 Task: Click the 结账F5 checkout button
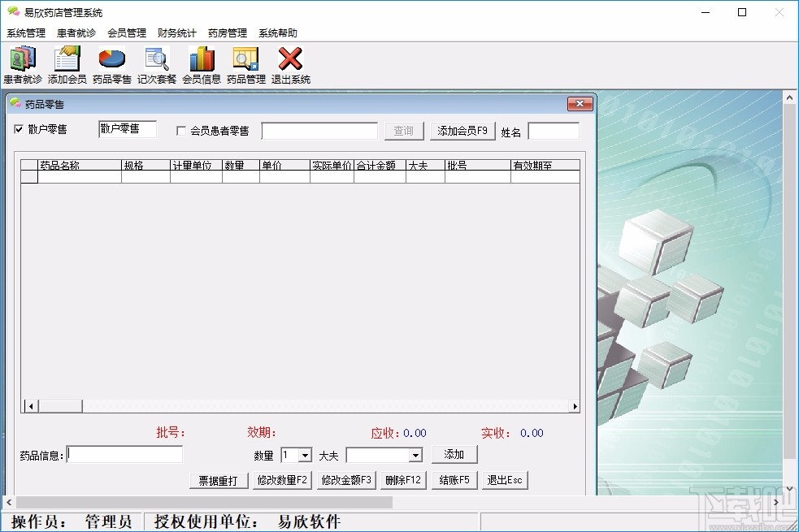(x=454, y=480)
